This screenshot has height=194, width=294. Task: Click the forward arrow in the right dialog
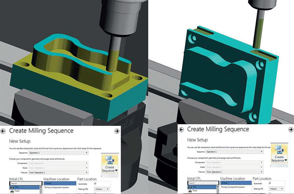coord(291,130)
